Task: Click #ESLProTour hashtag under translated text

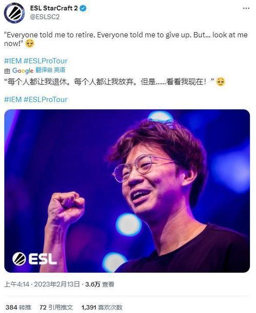Action: pos(46,100)
